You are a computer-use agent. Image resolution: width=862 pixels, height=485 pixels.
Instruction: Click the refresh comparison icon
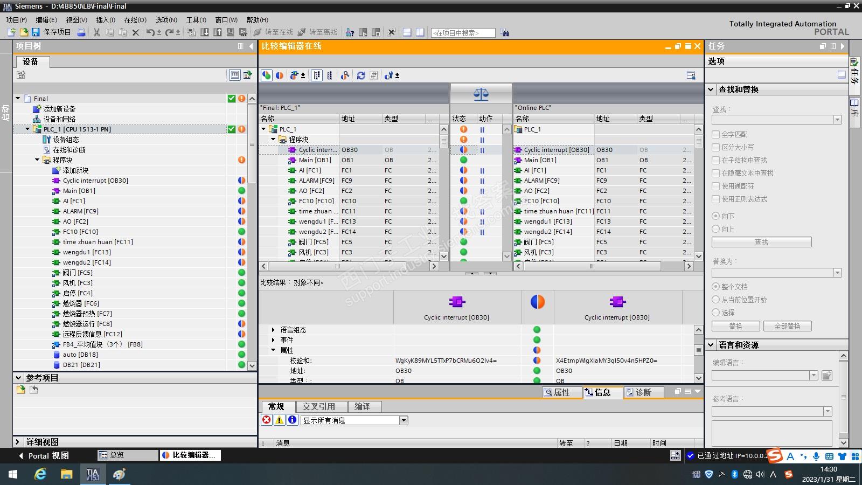coord(361,75)
